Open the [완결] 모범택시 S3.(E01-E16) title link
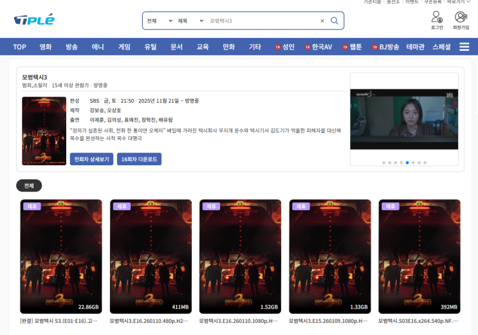The height and width of the screenshot is (335, 478). pyautogui.click(x=59, y=321)
